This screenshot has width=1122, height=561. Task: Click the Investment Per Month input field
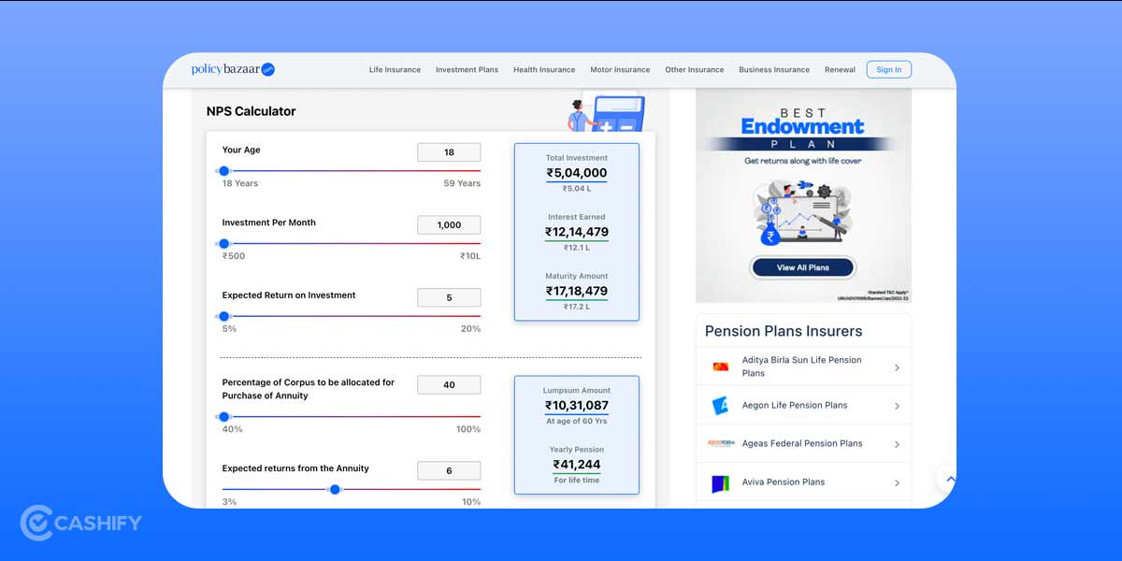coord(449,224)
